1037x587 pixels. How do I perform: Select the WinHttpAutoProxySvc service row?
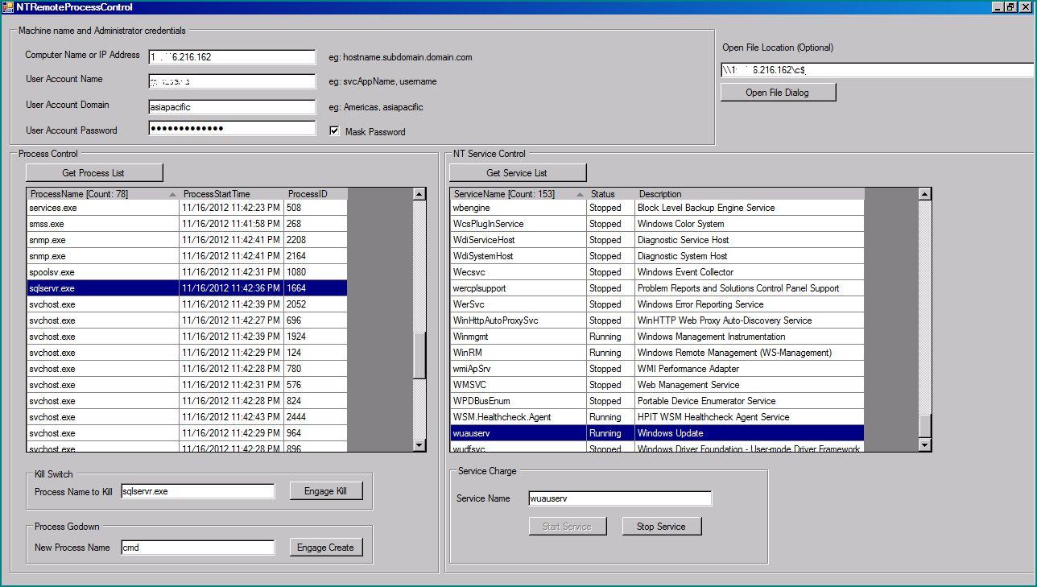[x=657, y=320]
